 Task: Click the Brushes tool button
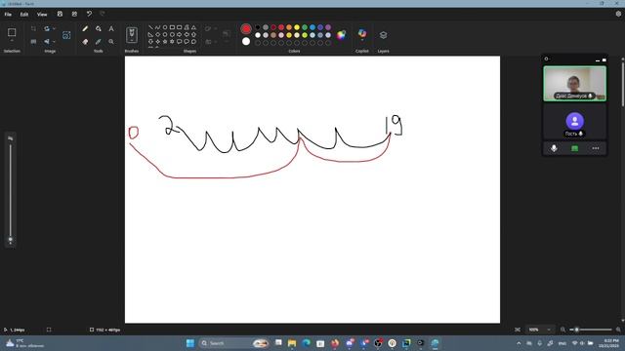point(132,35)
